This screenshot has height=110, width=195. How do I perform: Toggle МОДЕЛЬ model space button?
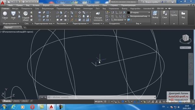tap(99, 102)
